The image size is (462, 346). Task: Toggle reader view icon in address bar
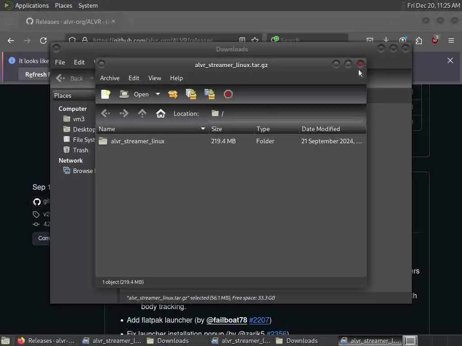point(242,40)
